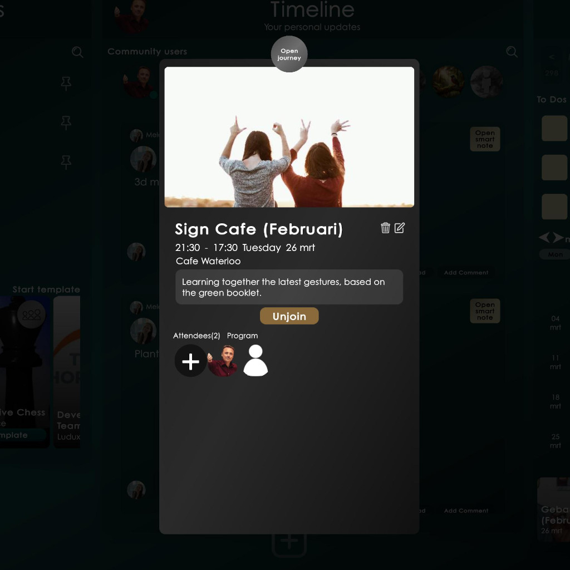Edit the Sign Cafe event with pencil icon
This screenshot has width=570, height=570.
tap(400, 228)
